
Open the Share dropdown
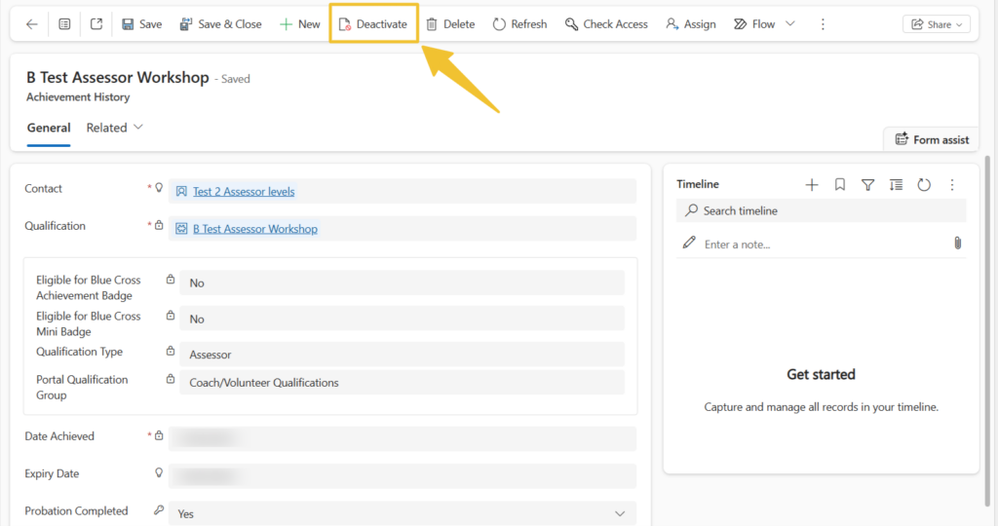click(x=936, y=24)
